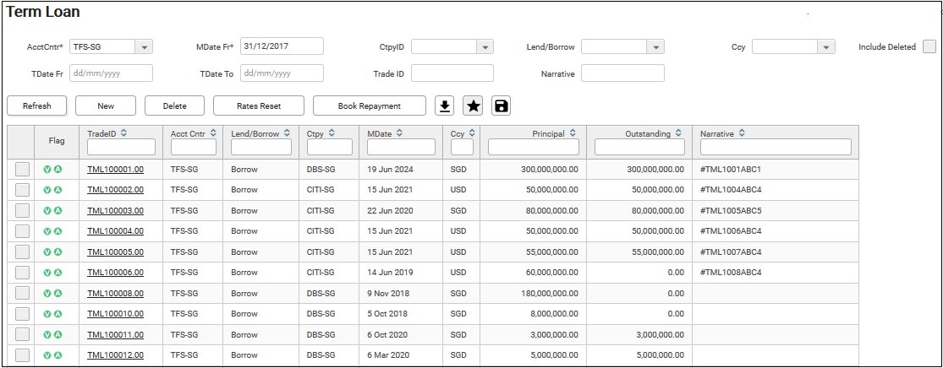Image resolution: width=943 pixels, height=368 pixels.
Task: Click the save disk icon
Action: 501,106
